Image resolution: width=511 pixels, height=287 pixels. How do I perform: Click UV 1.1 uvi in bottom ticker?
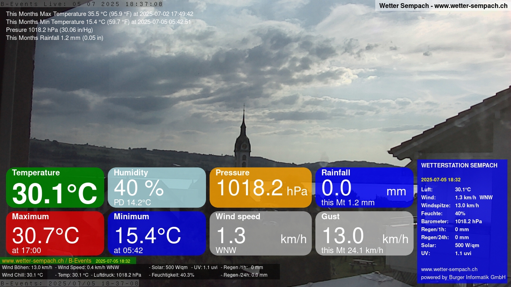pos(206,267)
